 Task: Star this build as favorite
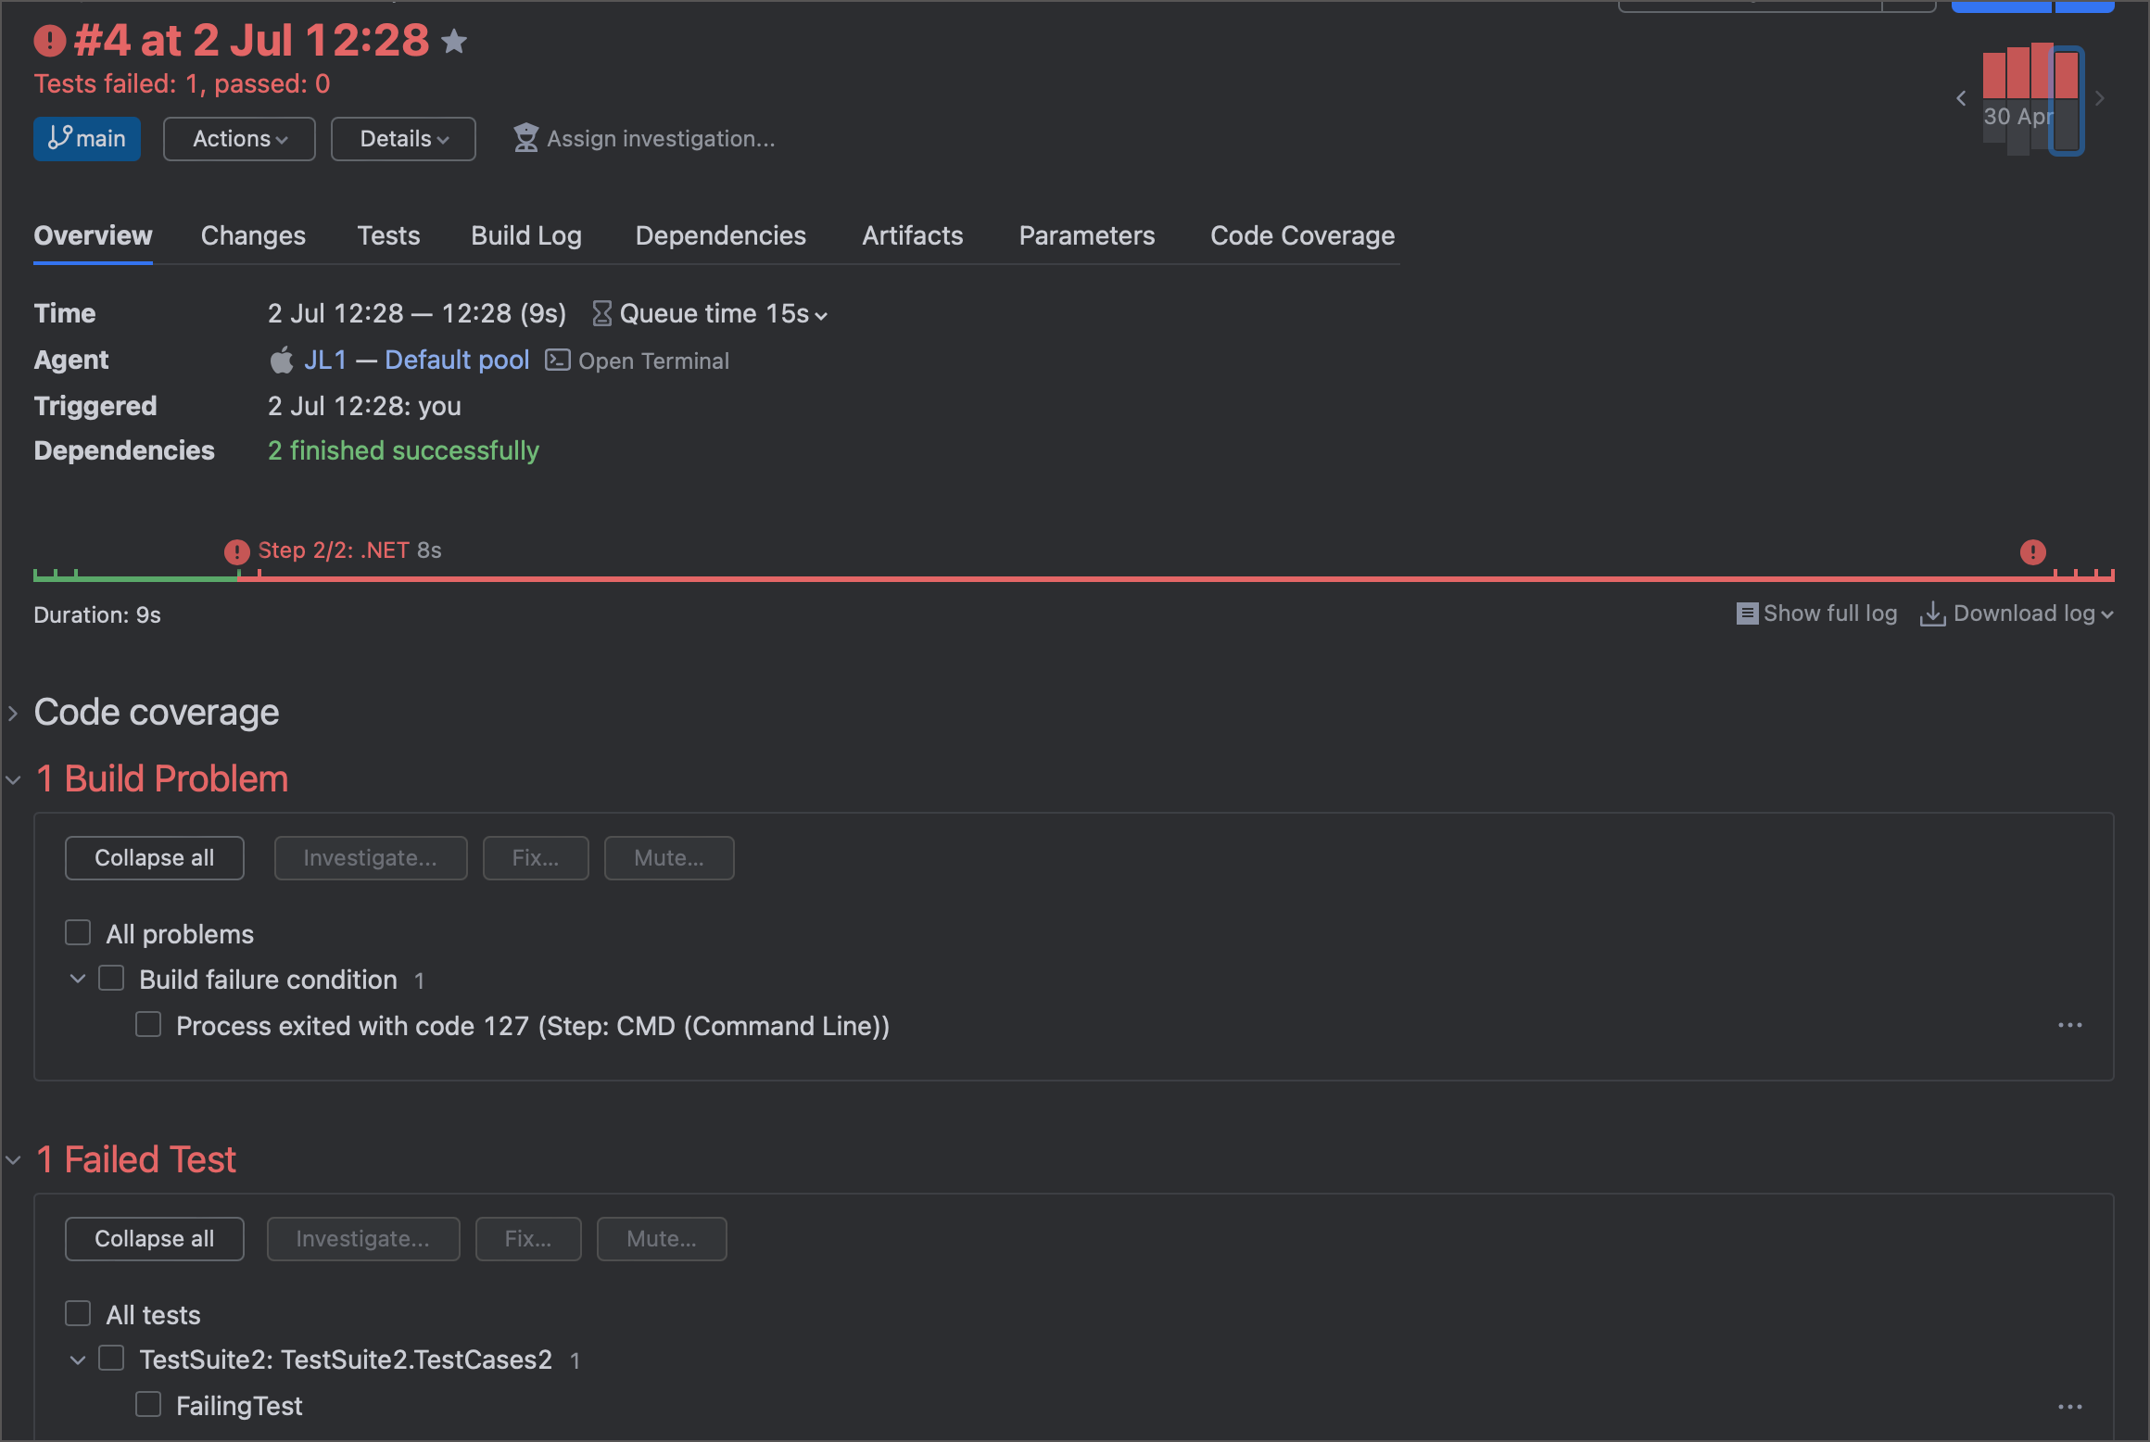[454, 42]
